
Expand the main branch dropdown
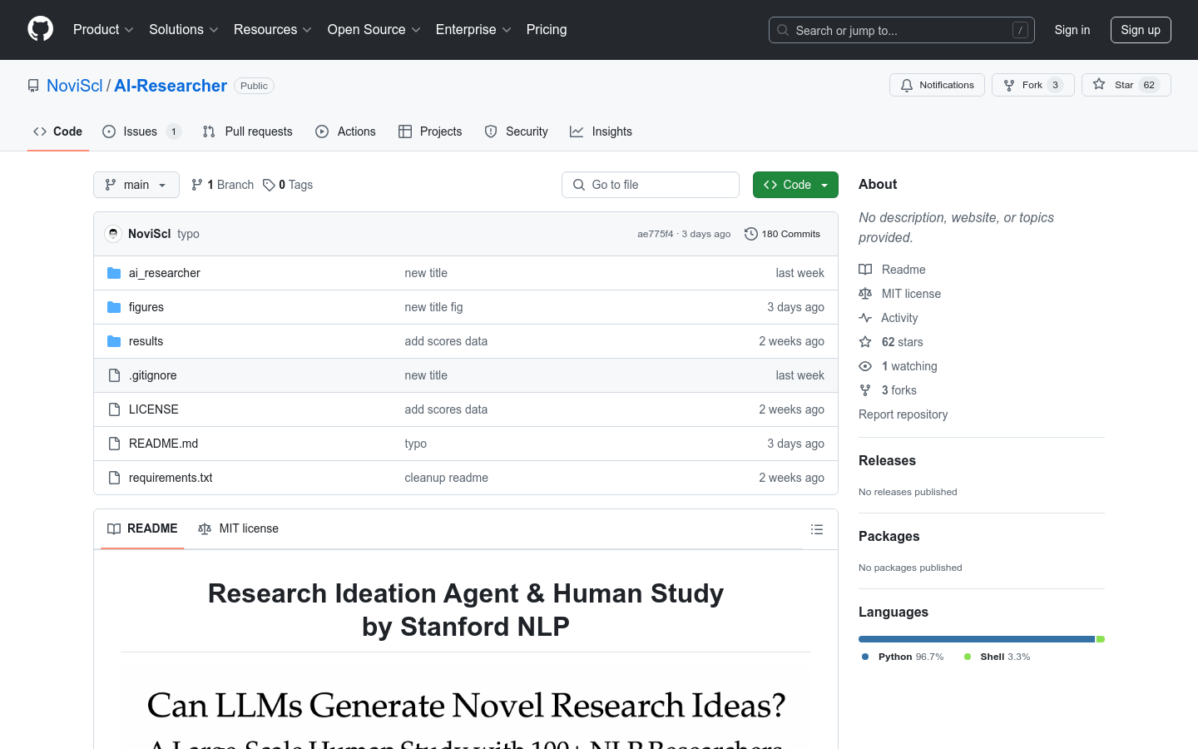(x=136, y=185)
